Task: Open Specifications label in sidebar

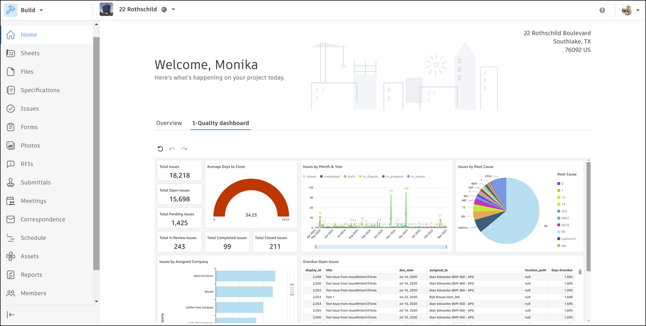Action: point(40,90)
